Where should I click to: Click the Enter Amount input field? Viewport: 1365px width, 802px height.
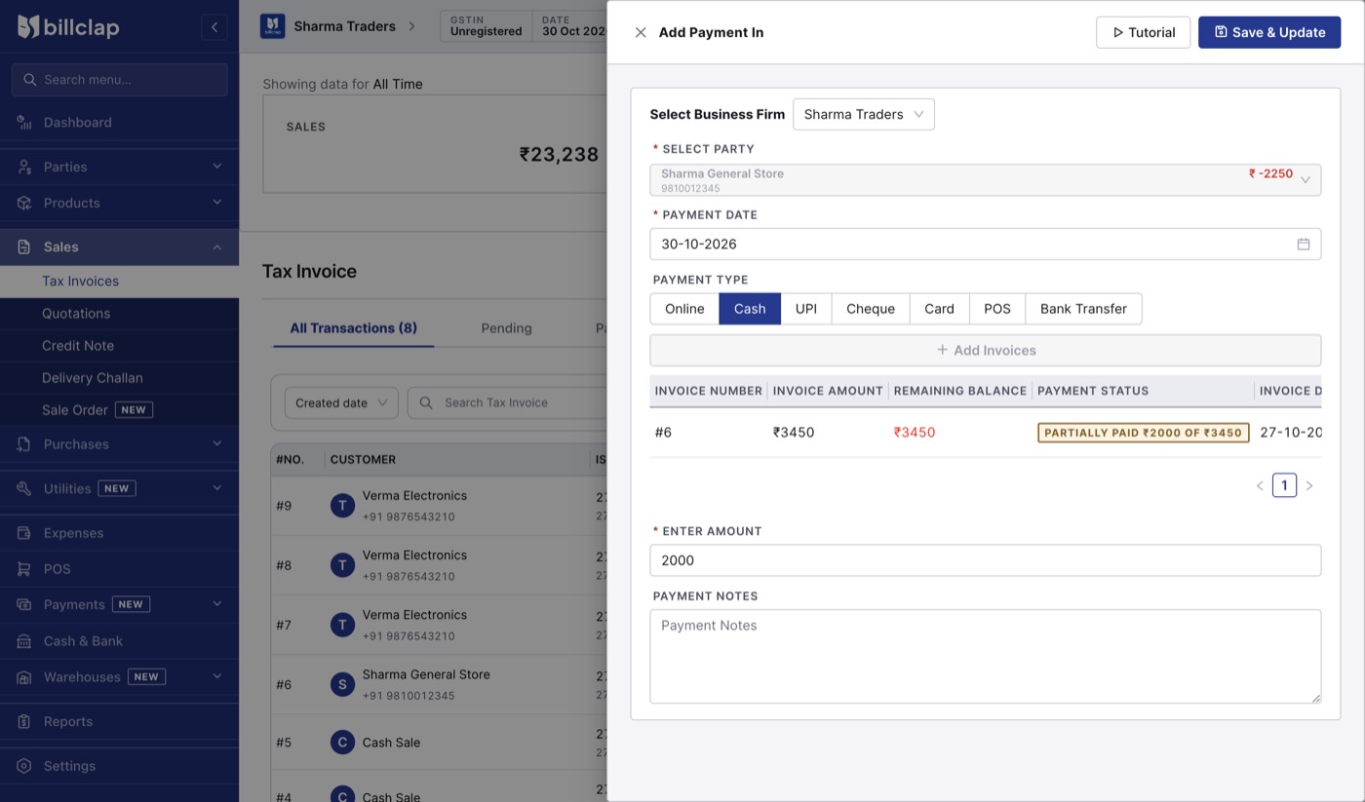(x=986, y=560)
